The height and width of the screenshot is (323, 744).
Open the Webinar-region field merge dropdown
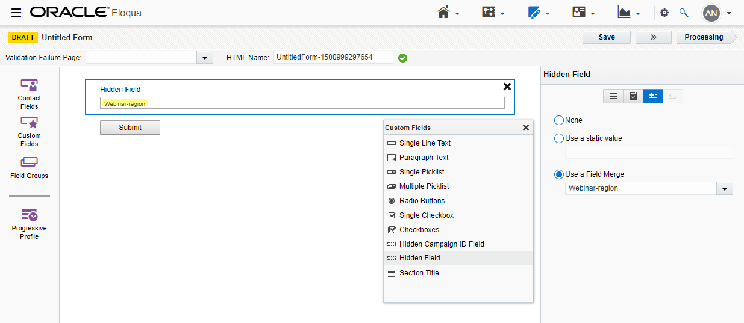(x=725, y=188)
